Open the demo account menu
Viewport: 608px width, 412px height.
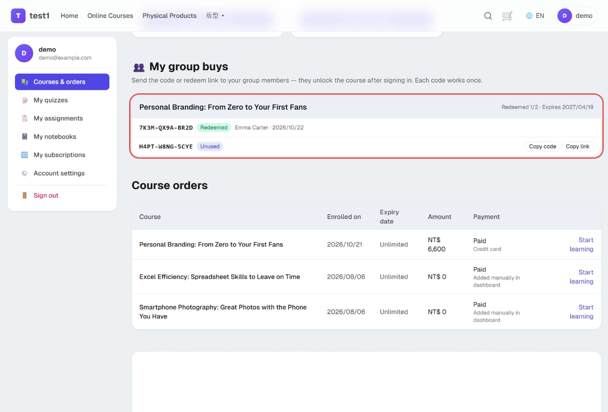coord(577,16)
